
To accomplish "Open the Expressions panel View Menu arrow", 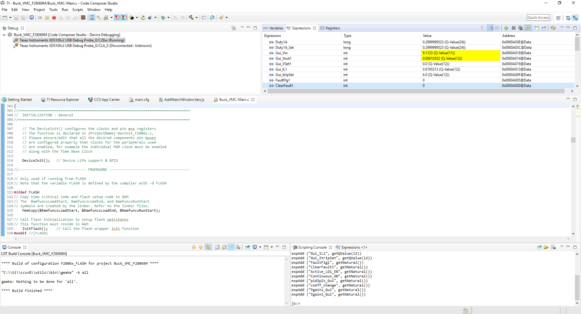I will [x=562, y=28].
